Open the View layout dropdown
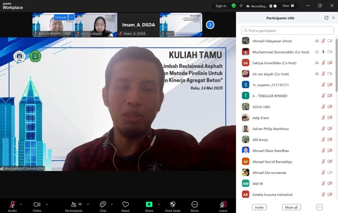Image resolution: width=338 pixels, height=213 pixels. coord(288,6)
